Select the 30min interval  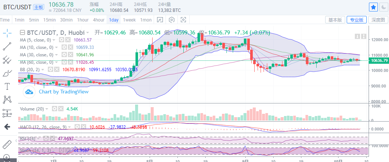click(66, 20)
